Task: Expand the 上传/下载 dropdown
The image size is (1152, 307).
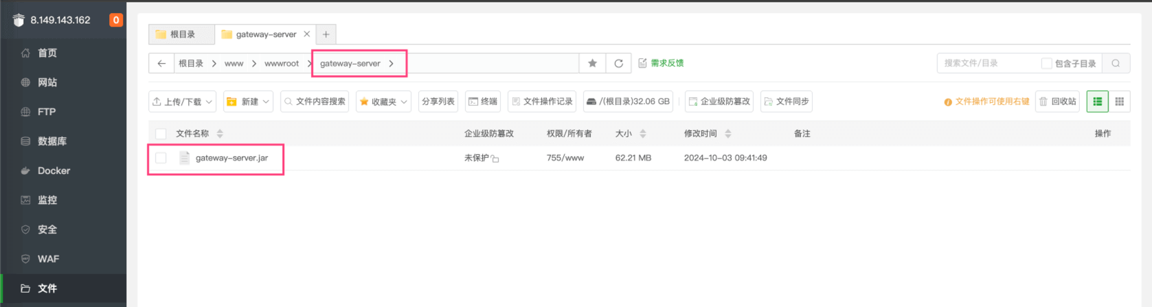Action: [182, 101]
